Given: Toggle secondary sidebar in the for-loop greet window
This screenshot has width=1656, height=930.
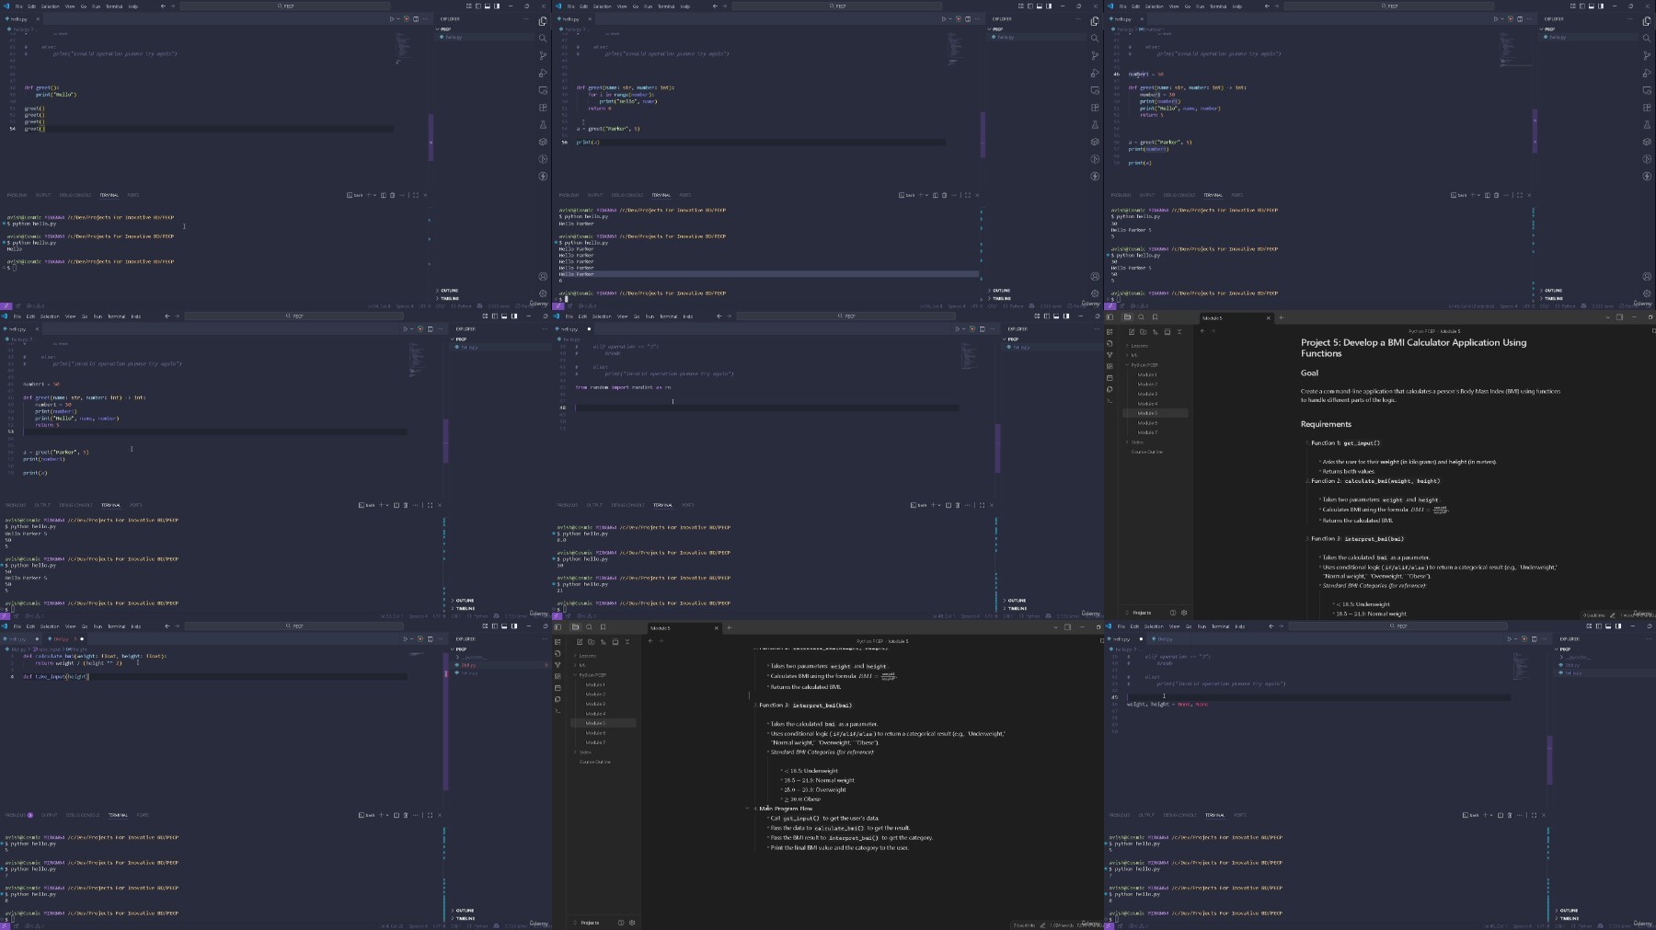Looking at the screenshot, I should (x=1050, y=6).
